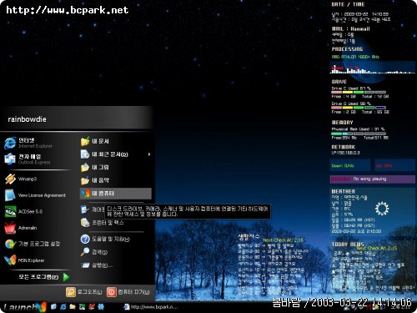
Task: Click the green quick launch icon
Action: pos(82,307)
